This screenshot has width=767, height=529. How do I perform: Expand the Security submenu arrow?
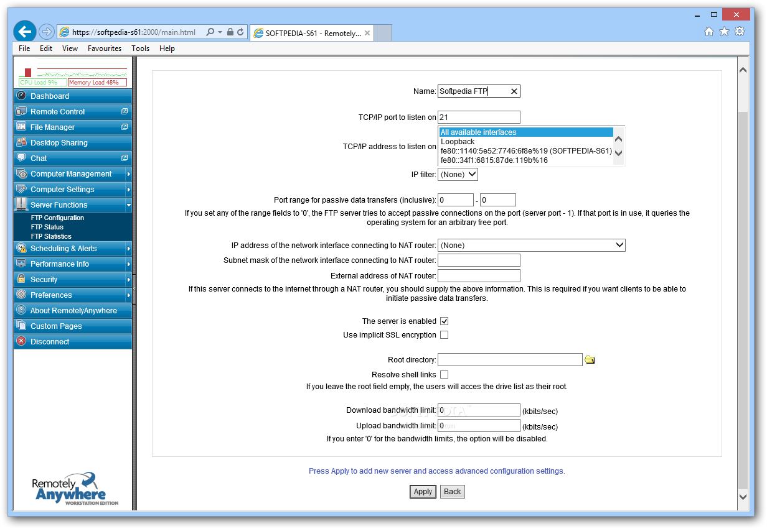128,280
